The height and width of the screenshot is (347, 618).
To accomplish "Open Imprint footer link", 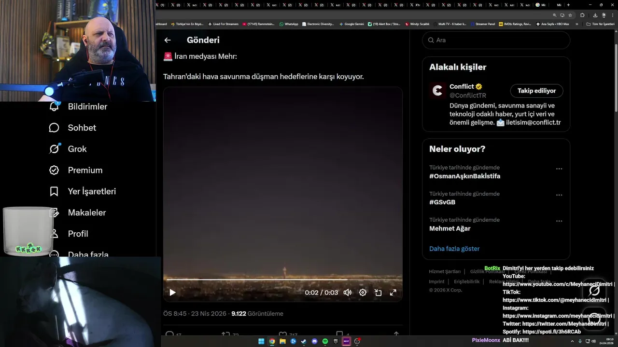I will (x=436, y=281).
